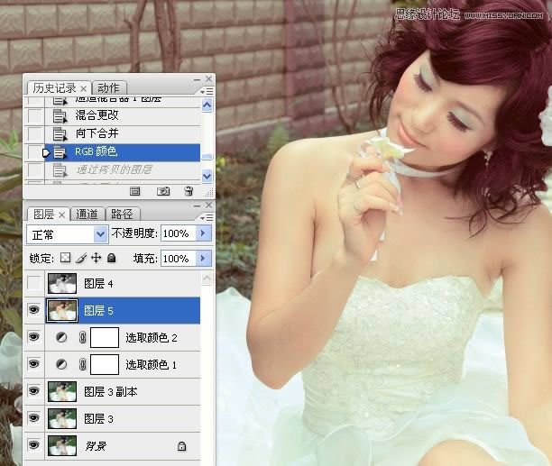Enable lock position move icon
Screen dimensions: 552x466
point(96,259)
